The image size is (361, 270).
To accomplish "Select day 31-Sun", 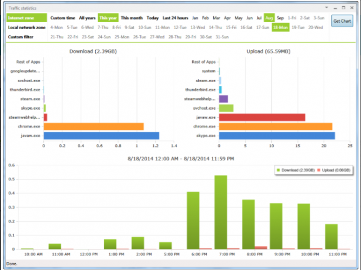I will coord(222,37).
